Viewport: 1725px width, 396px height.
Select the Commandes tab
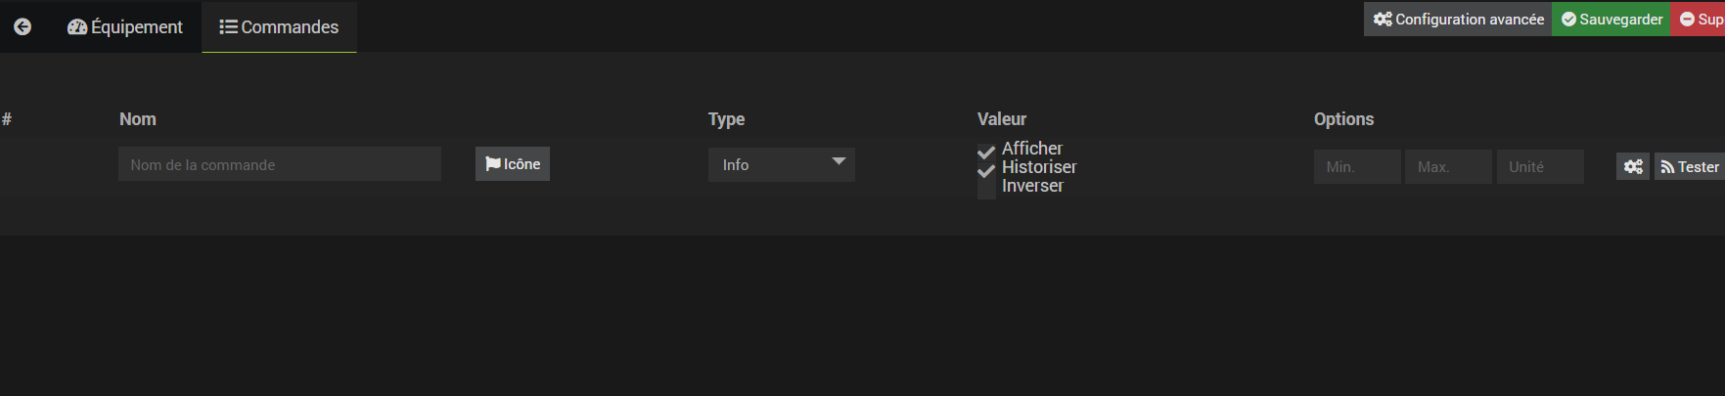(279, 27)
